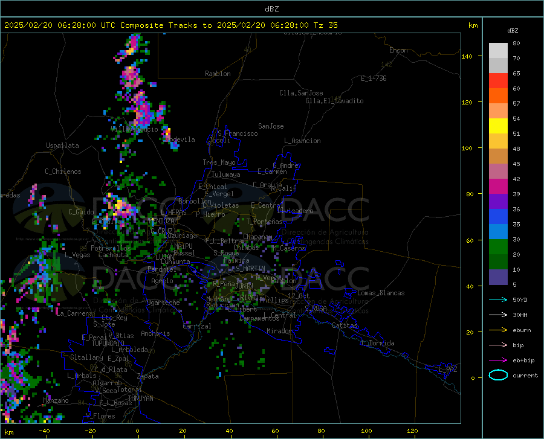Pick the slate purple 5-10 dBZ swatch
The width and height of the screenshot is (544, 439).
point(498,277)
